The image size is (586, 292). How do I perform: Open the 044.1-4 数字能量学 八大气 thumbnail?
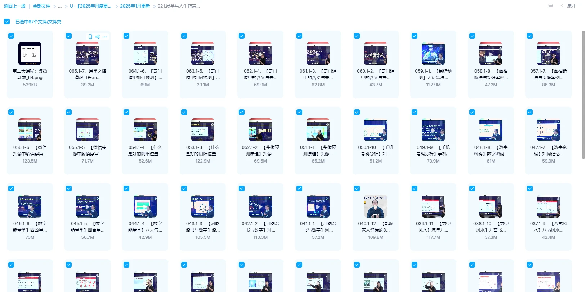145,206
